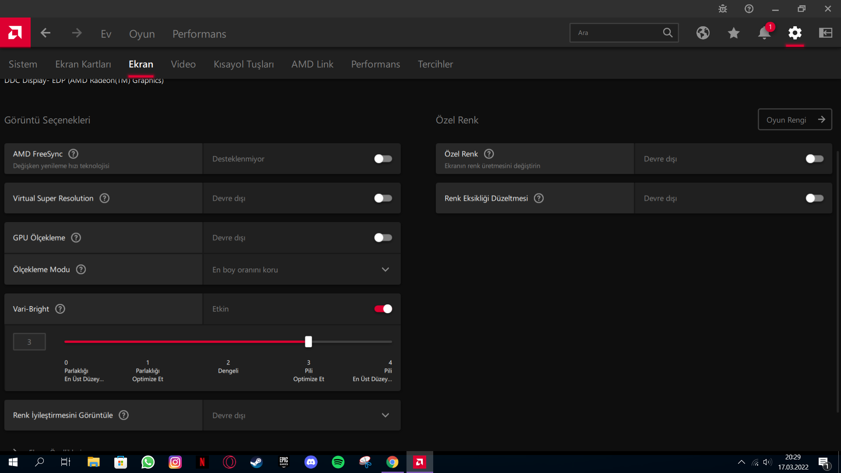
Task: Enable the Özel Renk toggle
Action: 815,159
